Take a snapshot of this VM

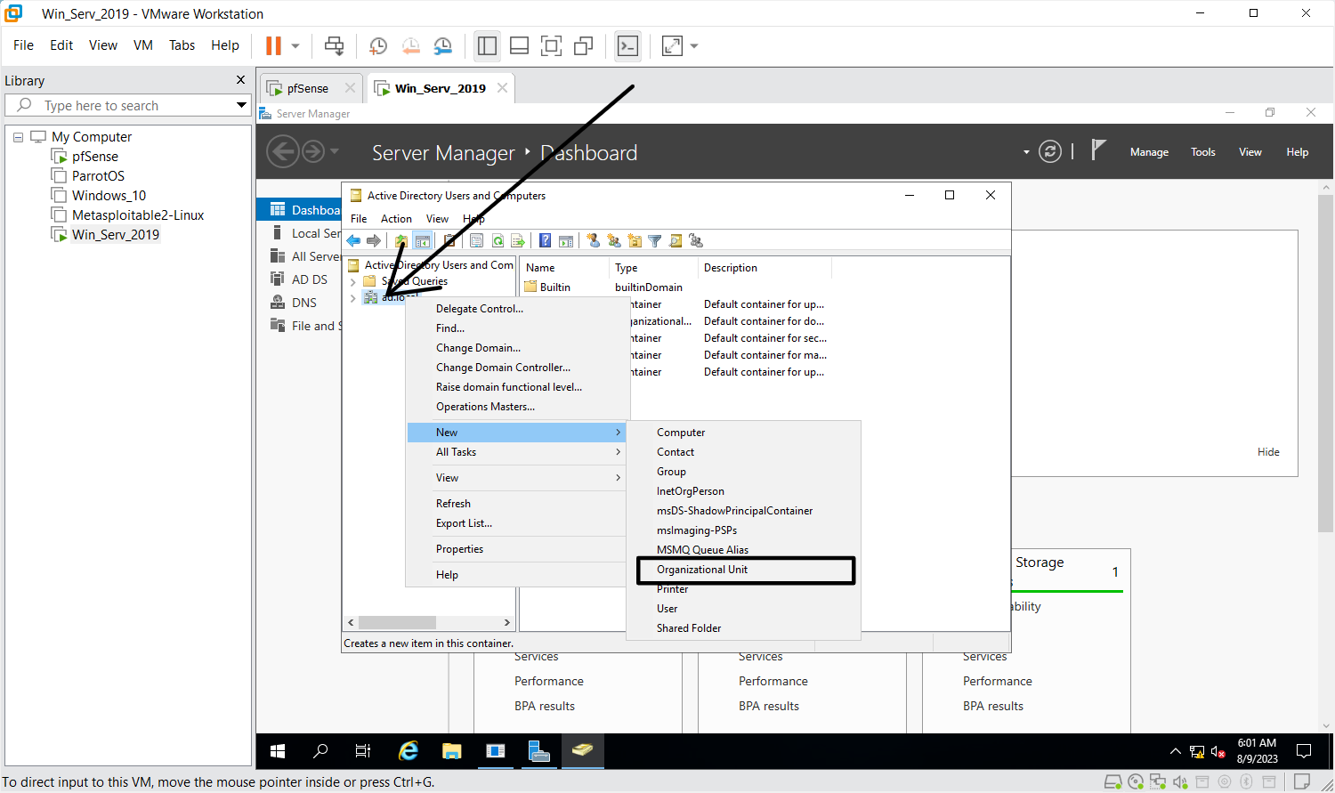pyautogui.click(x=378, y=45)
